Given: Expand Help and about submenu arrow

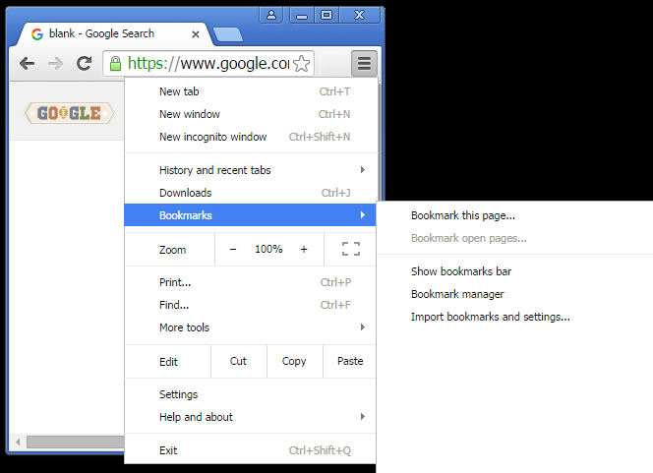Looking at the screenshot, I should click(x=363, y=417).
